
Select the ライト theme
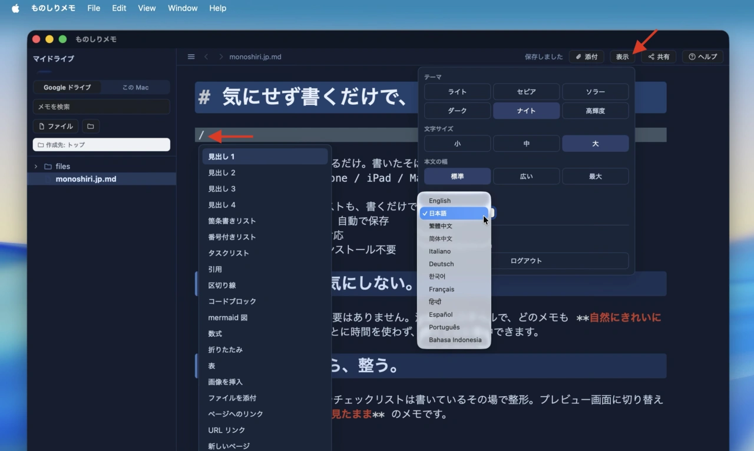[x=457, y=92]
